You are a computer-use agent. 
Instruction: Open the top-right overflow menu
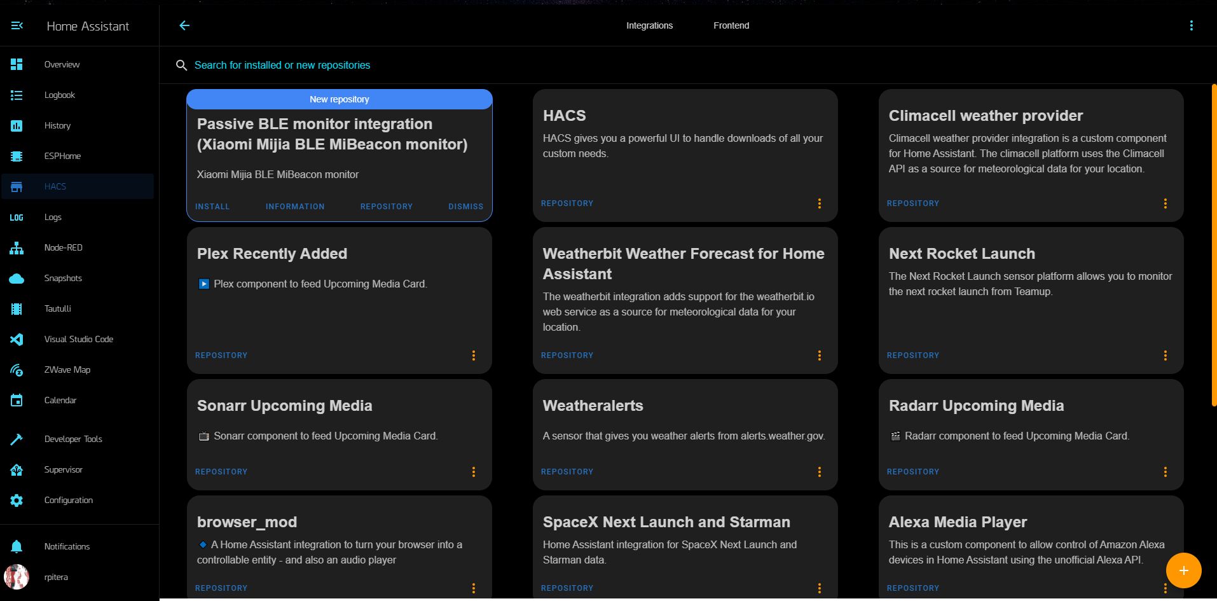pyautogui.click(x=1191, y=25)
